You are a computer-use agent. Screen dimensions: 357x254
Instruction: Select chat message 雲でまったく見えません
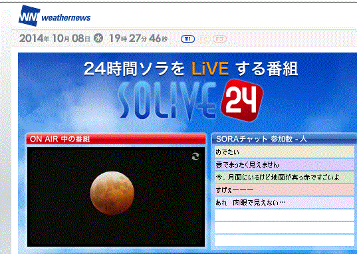pos(285,164)
